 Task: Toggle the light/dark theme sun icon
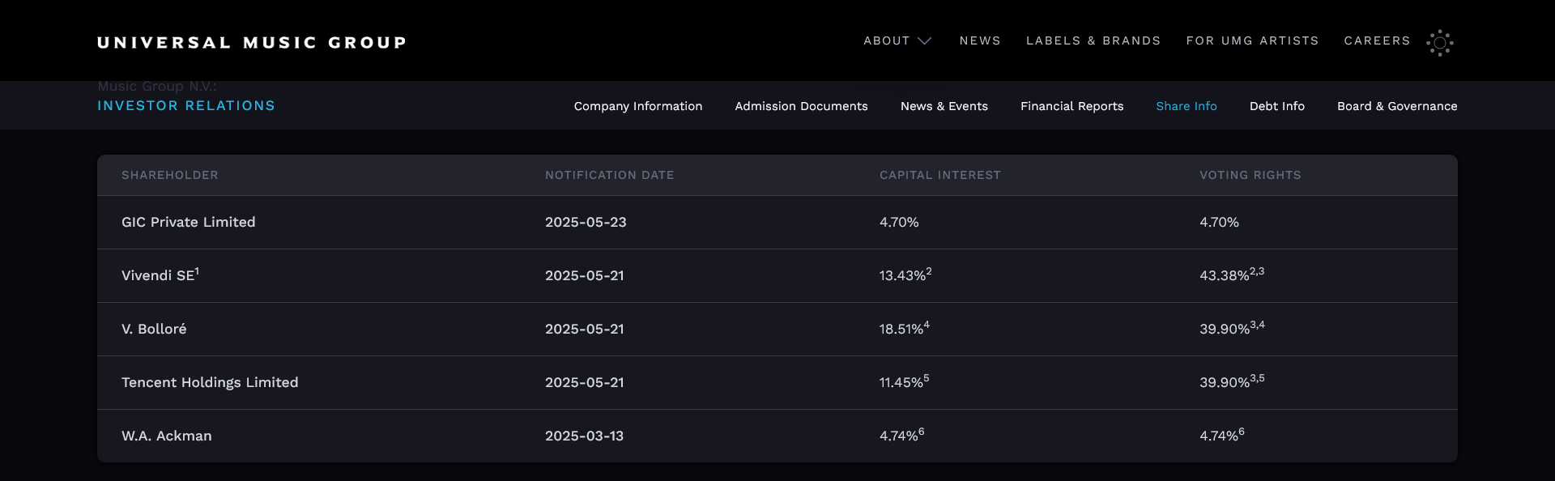pos(1440,42)
